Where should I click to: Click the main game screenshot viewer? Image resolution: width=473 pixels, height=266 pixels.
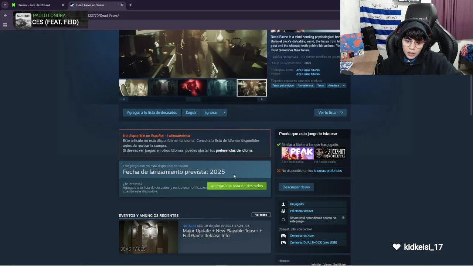(193, 54)
